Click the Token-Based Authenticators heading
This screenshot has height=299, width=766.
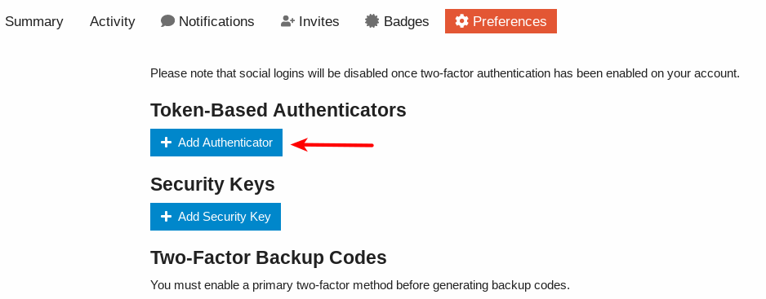coord(278,110)
